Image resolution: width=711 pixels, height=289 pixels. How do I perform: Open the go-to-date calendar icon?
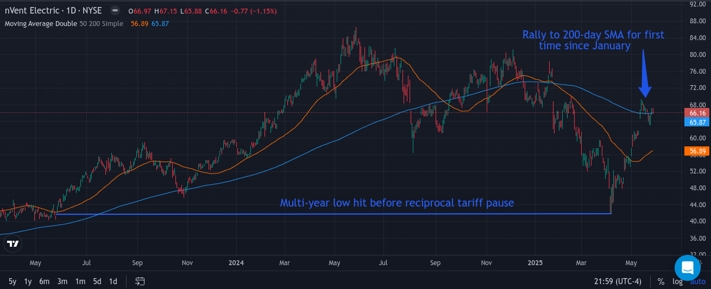(x=140, y=281)
